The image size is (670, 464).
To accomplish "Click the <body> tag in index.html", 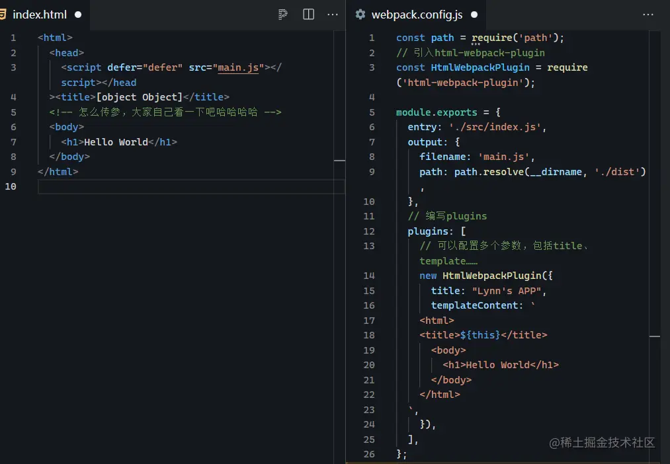I will pyautogui.click(x=67, y=127).
